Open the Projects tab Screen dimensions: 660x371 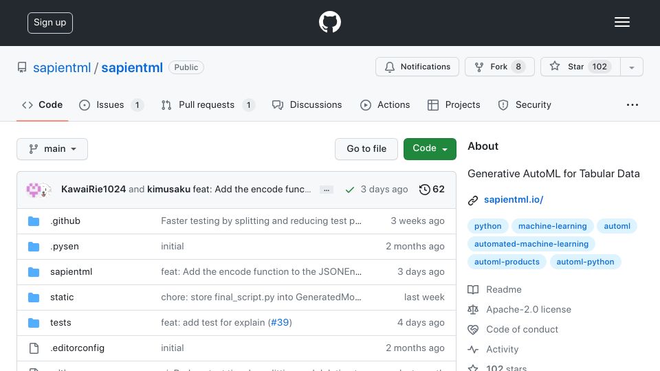coord(454,104)
